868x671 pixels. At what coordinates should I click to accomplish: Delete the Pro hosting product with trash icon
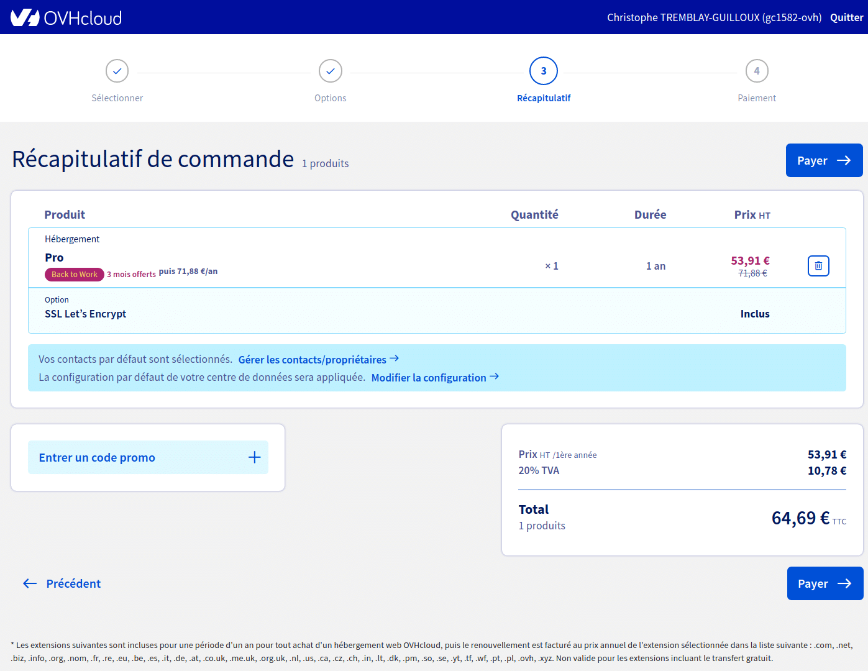[x=818, y=266]
